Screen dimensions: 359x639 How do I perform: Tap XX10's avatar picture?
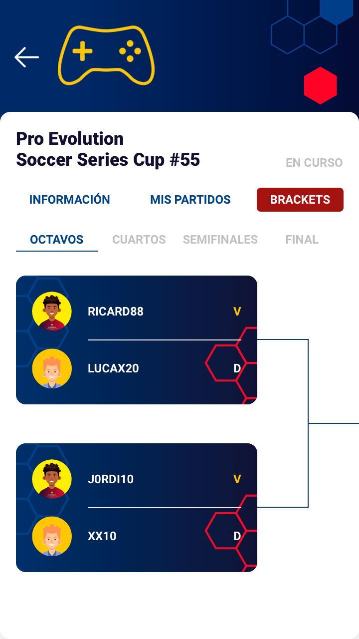(x=52, y=536)
